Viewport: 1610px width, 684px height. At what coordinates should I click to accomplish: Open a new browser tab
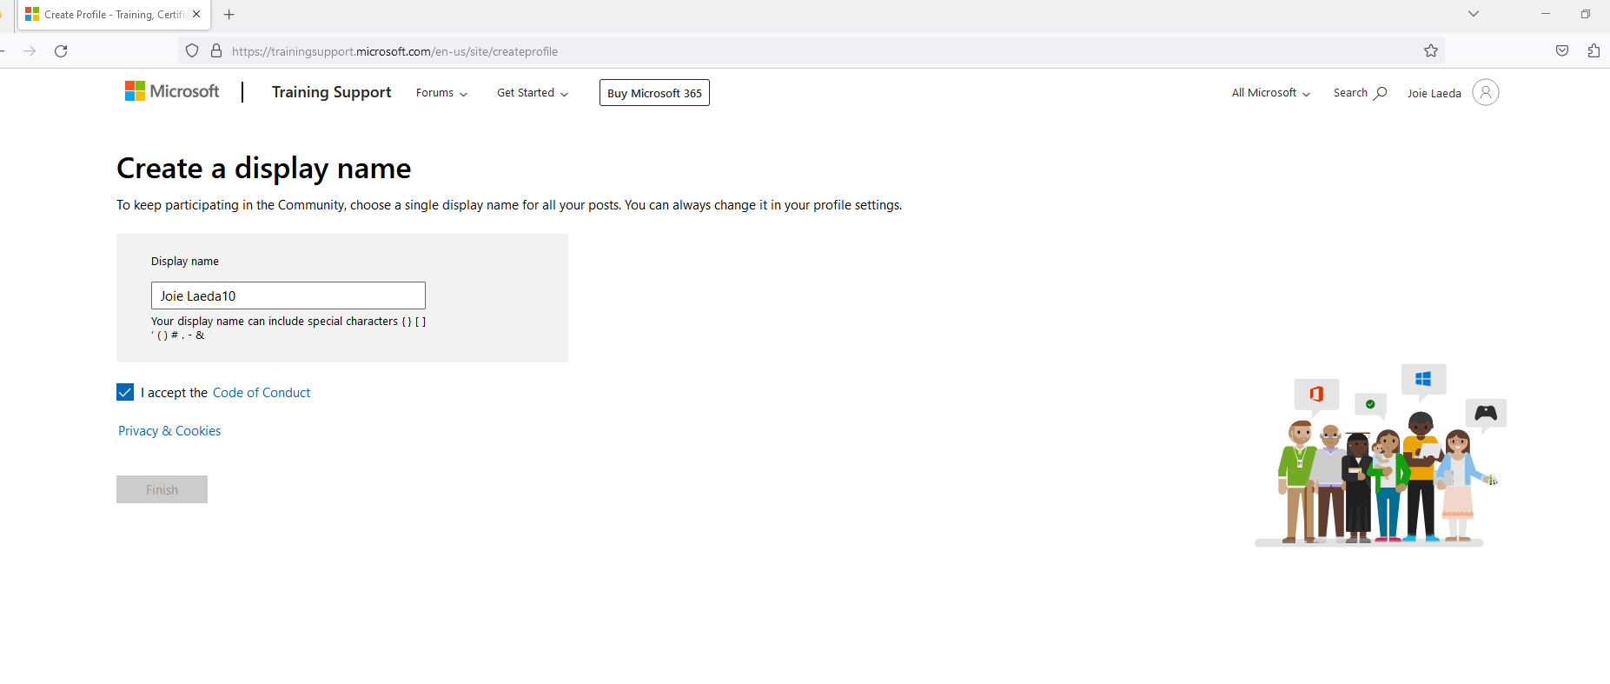229,15
